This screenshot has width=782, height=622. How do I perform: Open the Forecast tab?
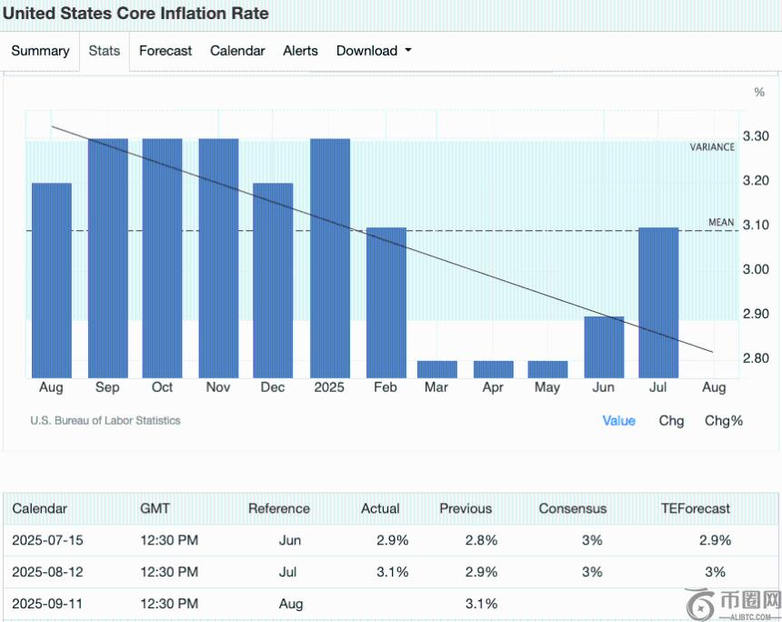click(165, 51)
